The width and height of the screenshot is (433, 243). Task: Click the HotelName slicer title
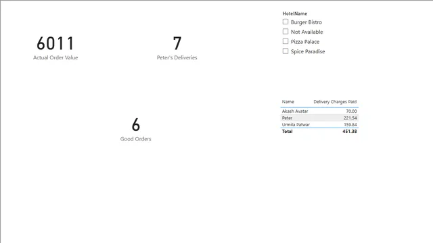tap(295, 13)
